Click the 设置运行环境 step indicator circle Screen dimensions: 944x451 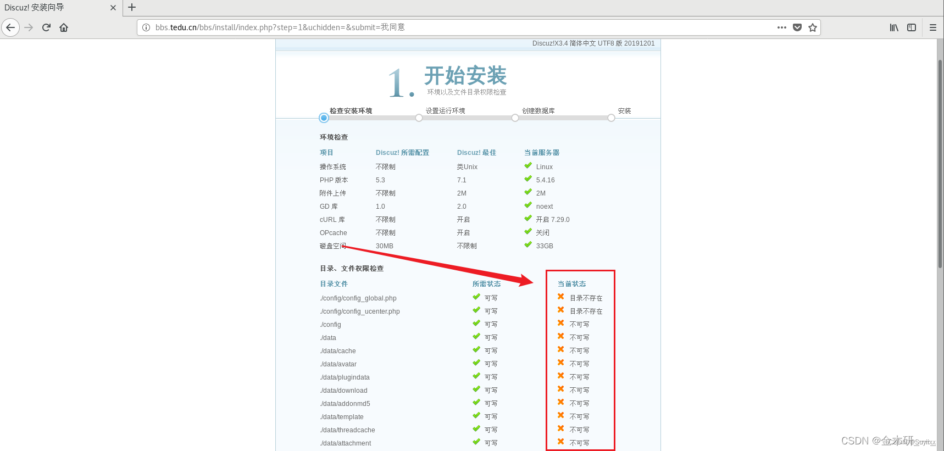(419, 118)
